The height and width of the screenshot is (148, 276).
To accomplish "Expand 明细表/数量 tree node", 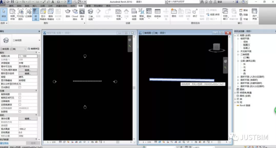I will (x=235, y=93).
